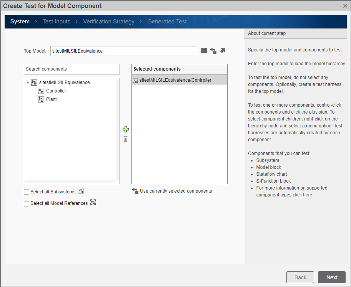
Task: Click the subsystem icon beside Controller
Action: (41, 91)
